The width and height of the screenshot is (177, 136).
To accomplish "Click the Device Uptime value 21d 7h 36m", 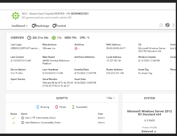I will (17, 73).
